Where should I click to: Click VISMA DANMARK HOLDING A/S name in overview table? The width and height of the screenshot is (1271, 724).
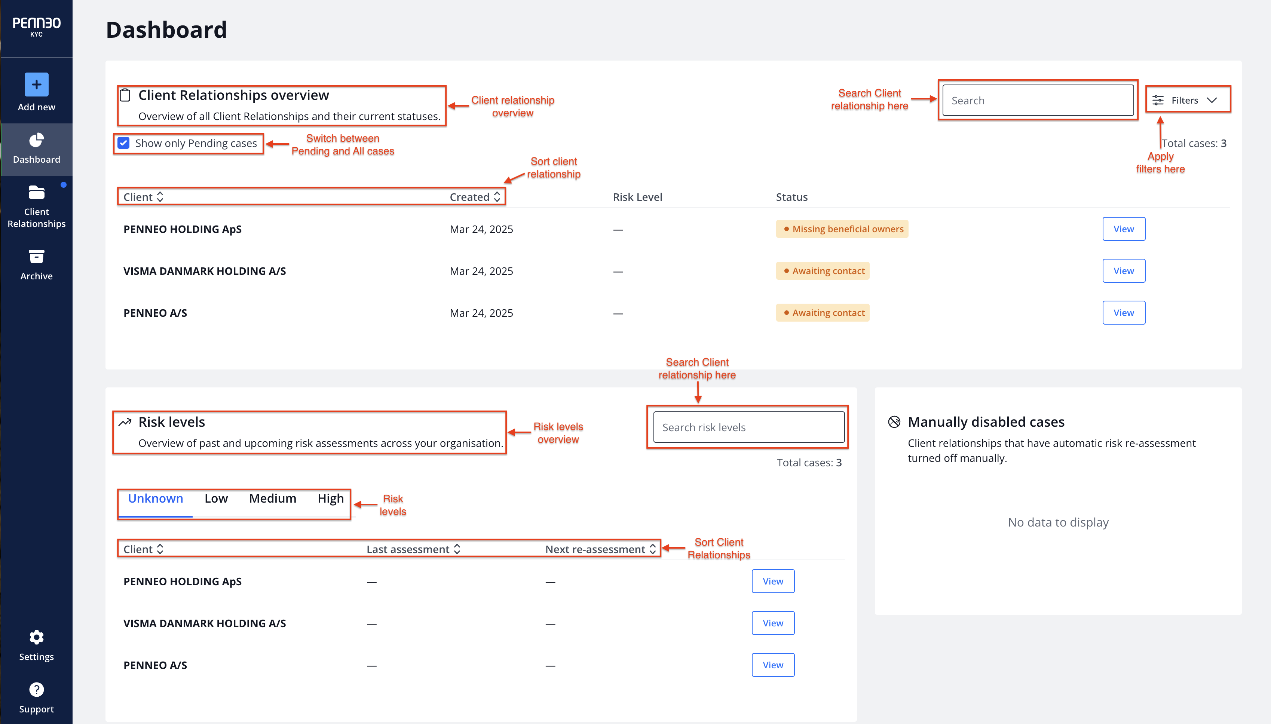pyautogui.click(x=204, y=271)
